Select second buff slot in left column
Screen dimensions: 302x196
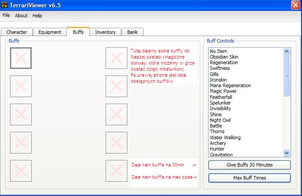click(x=21, y=86)
